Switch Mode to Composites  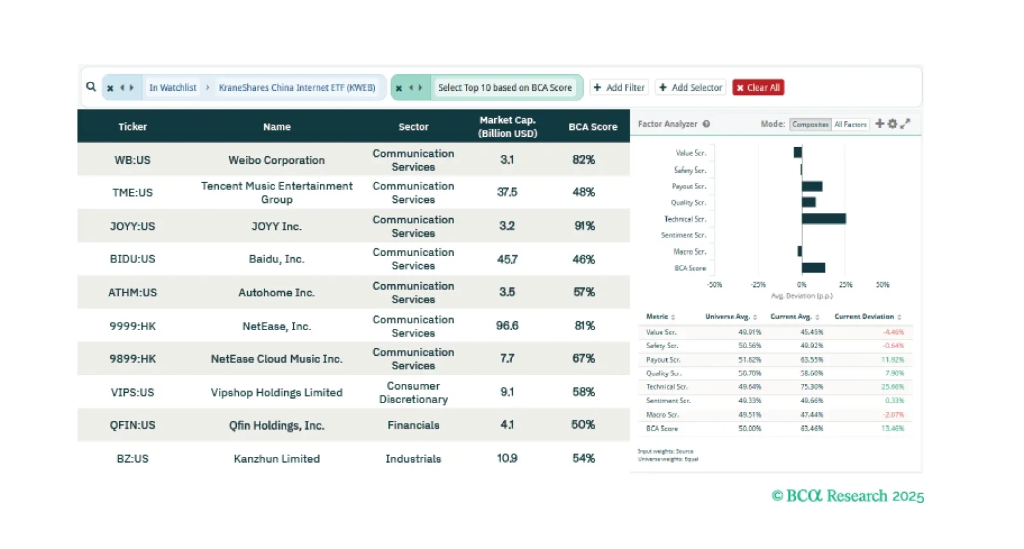810,125
